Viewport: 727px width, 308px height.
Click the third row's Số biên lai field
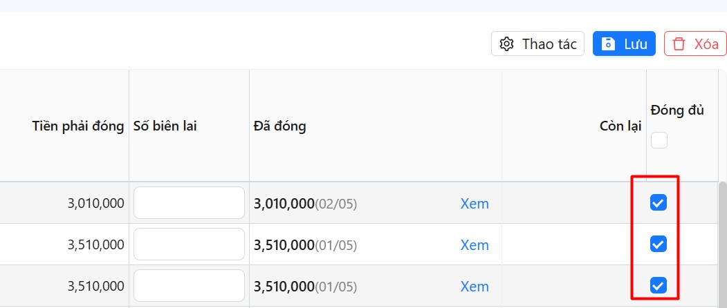coord(189,286)
